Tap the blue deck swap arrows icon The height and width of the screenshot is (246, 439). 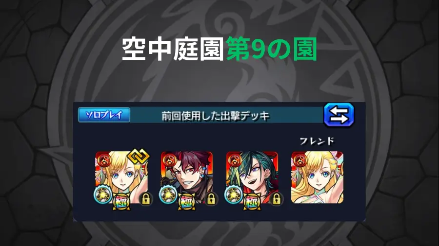pos(339,115)
